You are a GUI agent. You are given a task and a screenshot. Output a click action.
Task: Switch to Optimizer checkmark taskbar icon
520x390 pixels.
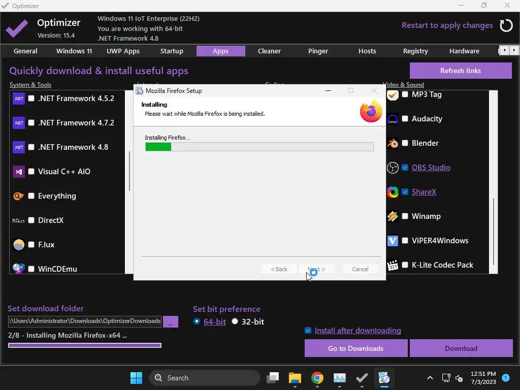point(362,378)
